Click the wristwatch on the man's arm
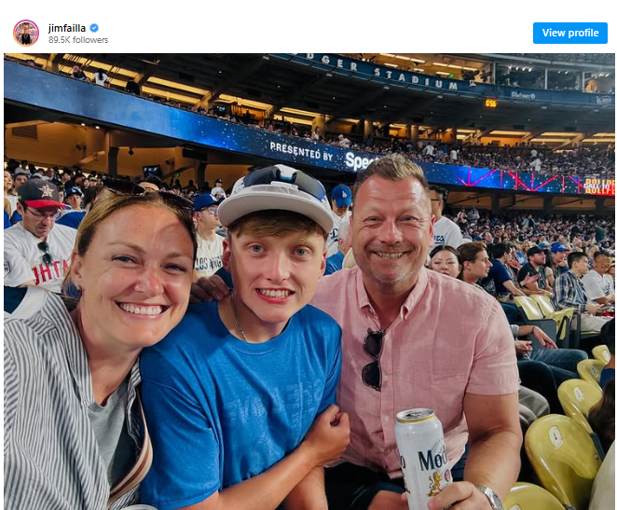Image resolution: width=617 pixels, height=510 pixels. (491, 495)
